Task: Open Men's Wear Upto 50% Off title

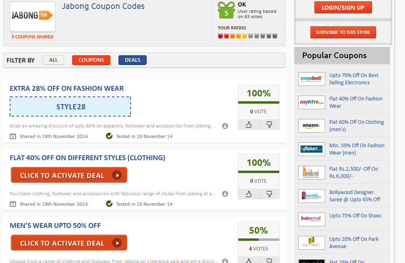Action: point(55,225)
